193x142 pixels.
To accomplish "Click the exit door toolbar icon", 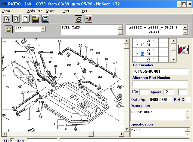I will [89, 19].
